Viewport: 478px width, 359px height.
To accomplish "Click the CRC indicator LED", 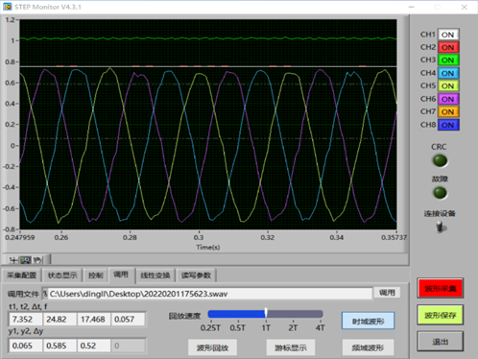I will [x=440, y=160].
